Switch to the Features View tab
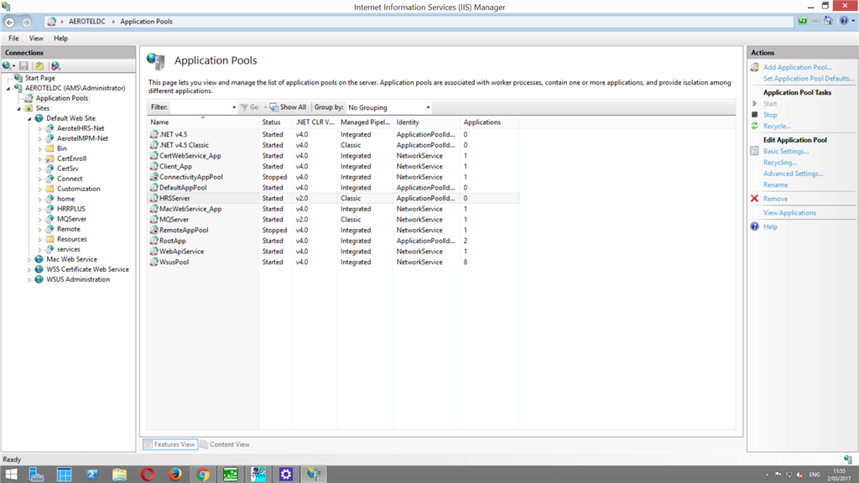Image resolution: width=859 pixels, height=483 pixels. (x=169, y=444)
